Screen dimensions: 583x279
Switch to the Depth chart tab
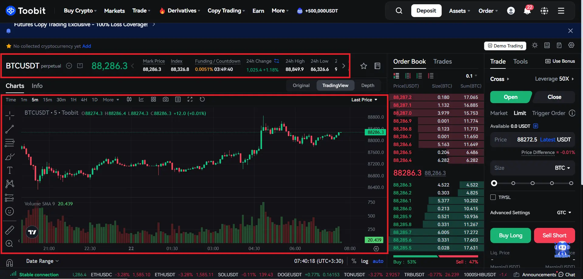(367, 85)
